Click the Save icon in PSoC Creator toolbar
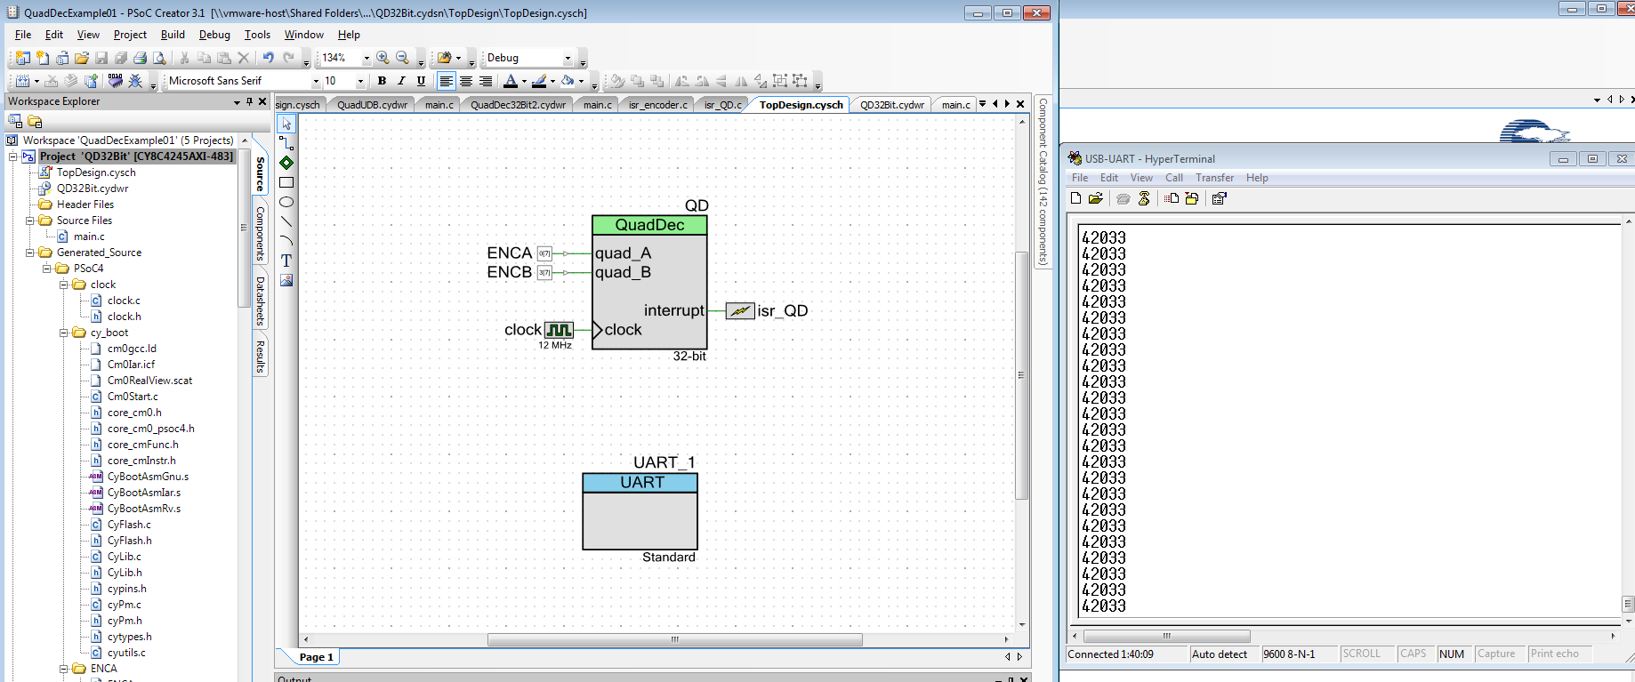This screenshot has height=682, width=1635. (101, 58)
